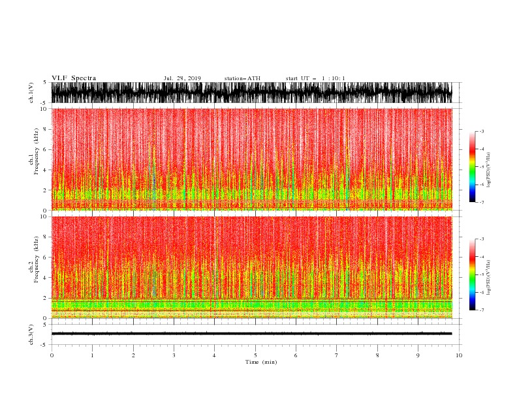This screenshot has width=517, height=399.
Task: Click the ch.2 color bar "log(PSD)(V²/Hz)" label
Action: 489,278
